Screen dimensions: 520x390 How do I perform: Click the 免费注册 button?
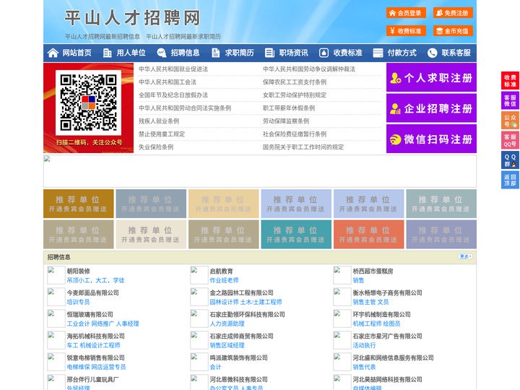click(x=453, y=13)
